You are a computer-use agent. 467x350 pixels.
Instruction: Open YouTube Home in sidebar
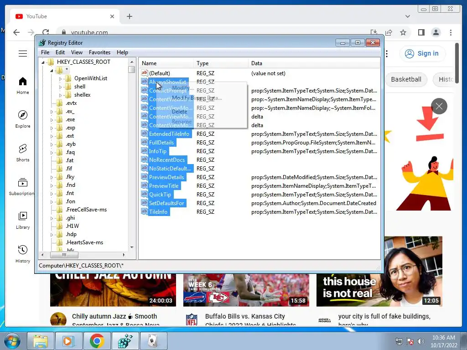[x=23, y=86]
